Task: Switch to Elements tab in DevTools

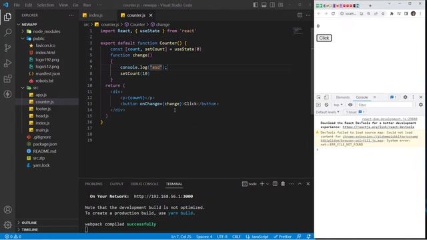Action: (342, 97)
